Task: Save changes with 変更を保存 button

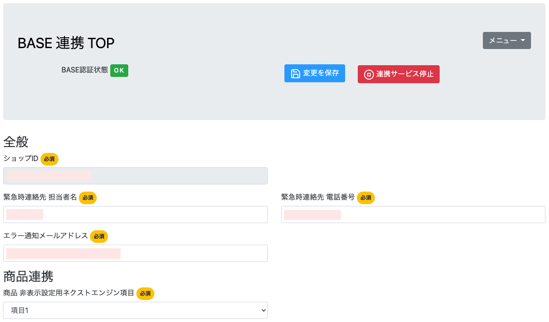Action: pyautogui.click(x=315, y=73)
